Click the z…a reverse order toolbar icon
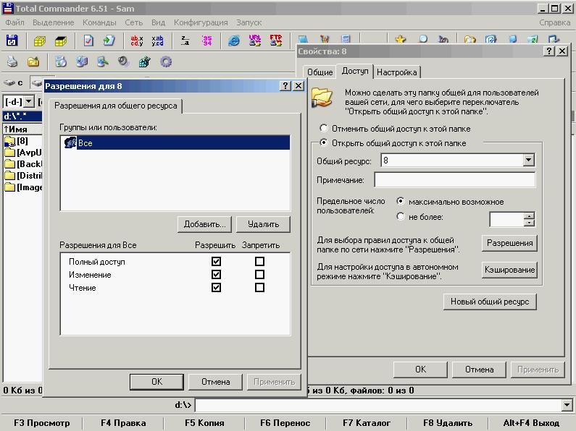The height and width of the screenshot is (431, 576). tap(185, 40)
